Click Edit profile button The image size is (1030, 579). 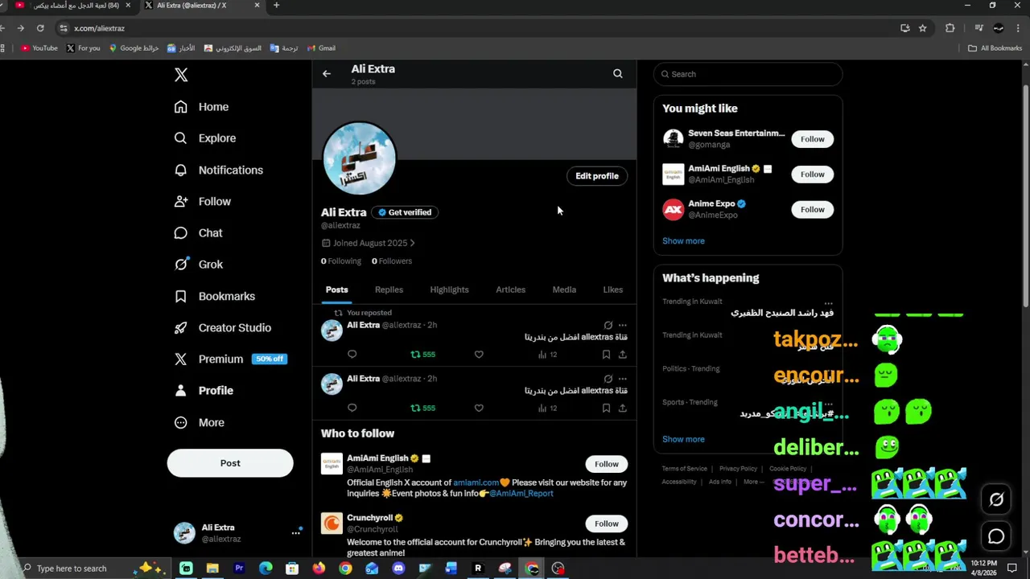tap(597, 176)
